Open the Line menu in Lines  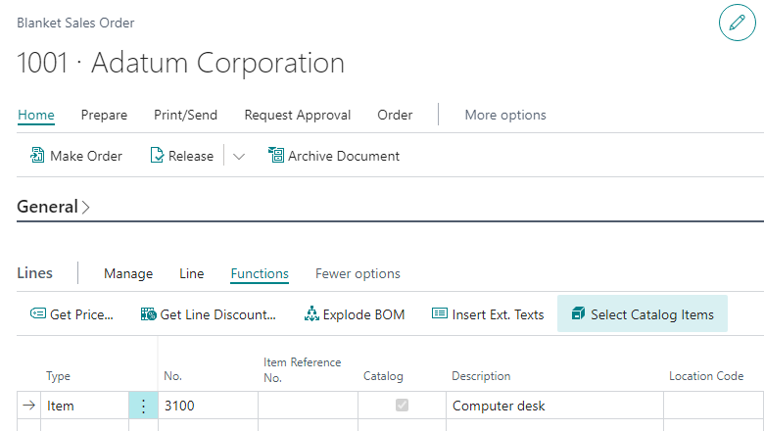point(191,273)
